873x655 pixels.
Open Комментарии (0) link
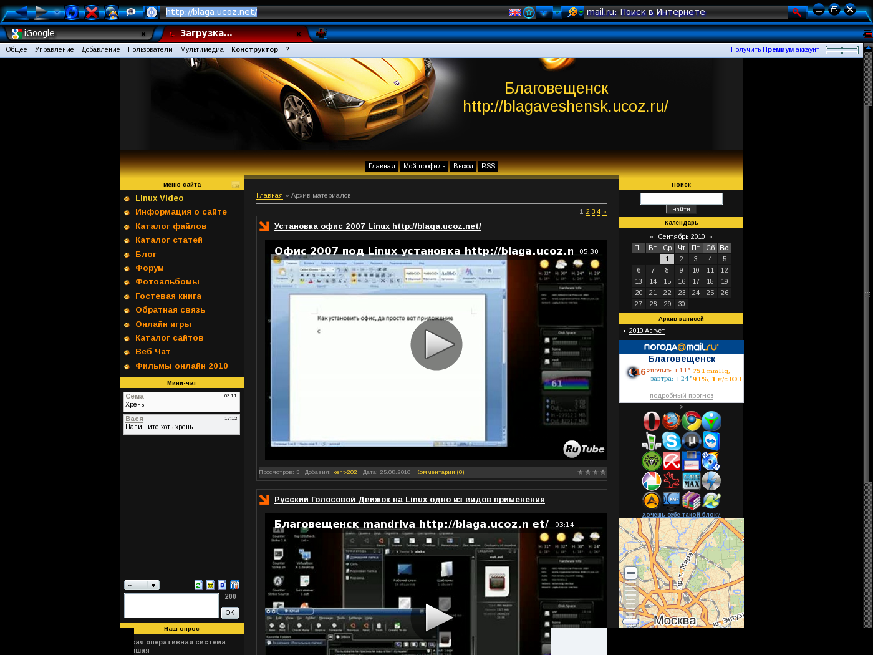(440, 472)
